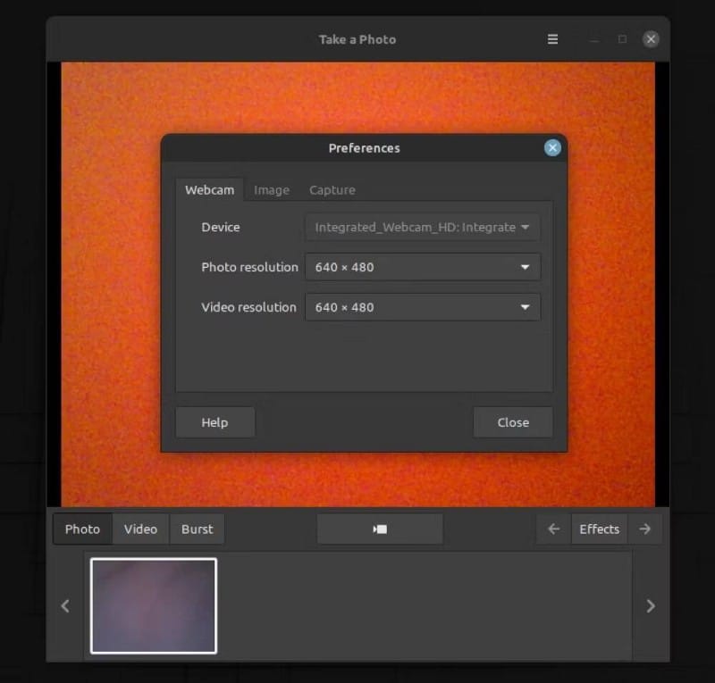Switch to the Image tab in Preferences
Screen dimensions: 715x683
272,189
